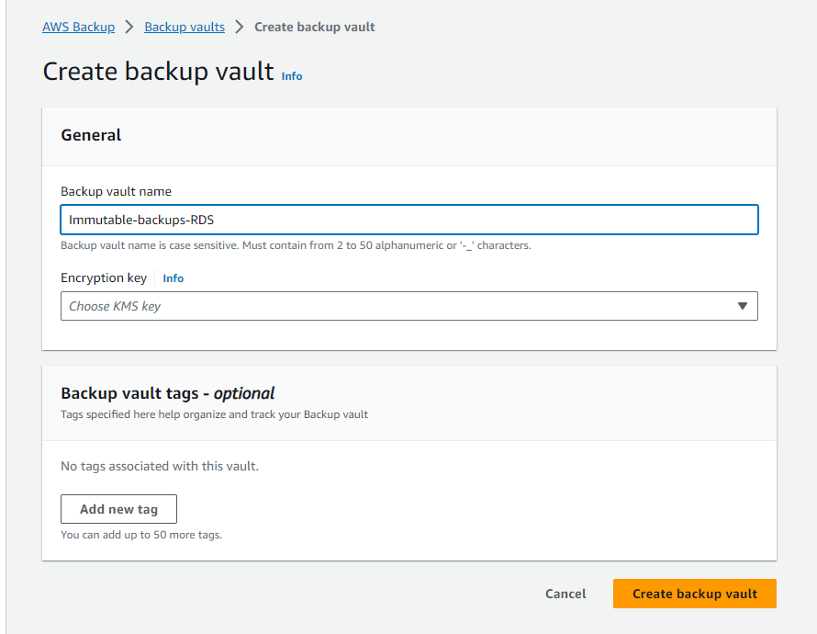This screenshot has width=817, height=634.
Task: Click the current 'Create backup vault' breadcrumb
Action: click(314, 27)
